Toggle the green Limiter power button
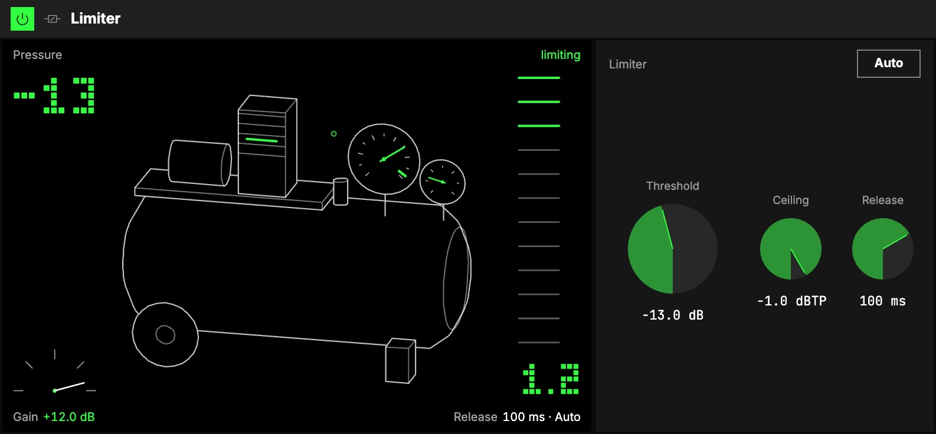This screenshot has width=936, height=434. (x=22, y=19)
